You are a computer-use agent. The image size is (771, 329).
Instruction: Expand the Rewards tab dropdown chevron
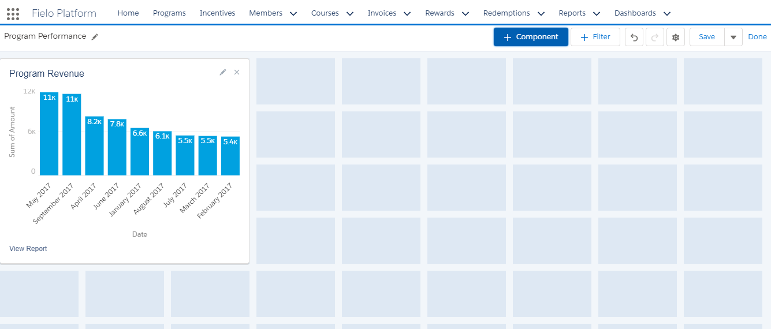coord(465,13)
